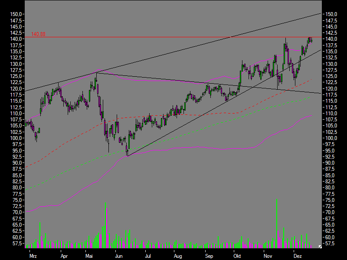Select the Aug month marker

tap(178, 256)
